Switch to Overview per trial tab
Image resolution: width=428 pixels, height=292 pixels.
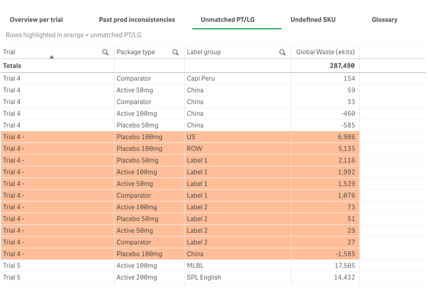click(36, 20)
